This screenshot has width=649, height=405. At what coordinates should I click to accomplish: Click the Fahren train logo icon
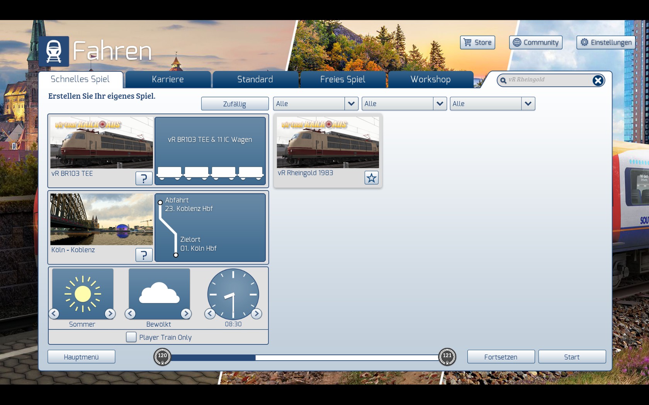pos(54,51)
